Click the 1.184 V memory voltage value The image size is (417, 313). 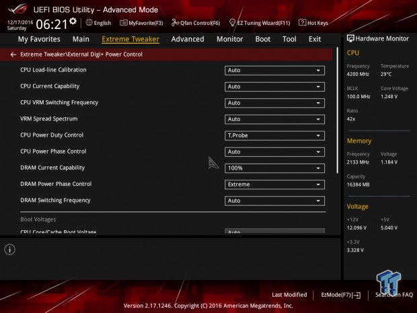[389, 162]
